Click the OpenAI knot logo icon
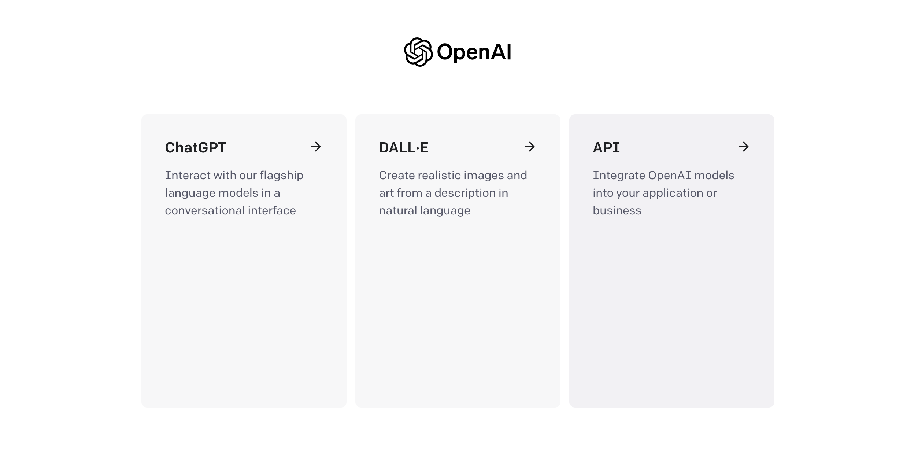Image resolution: width=918 pixels, height=464 pixels. (x=418, y=52)
